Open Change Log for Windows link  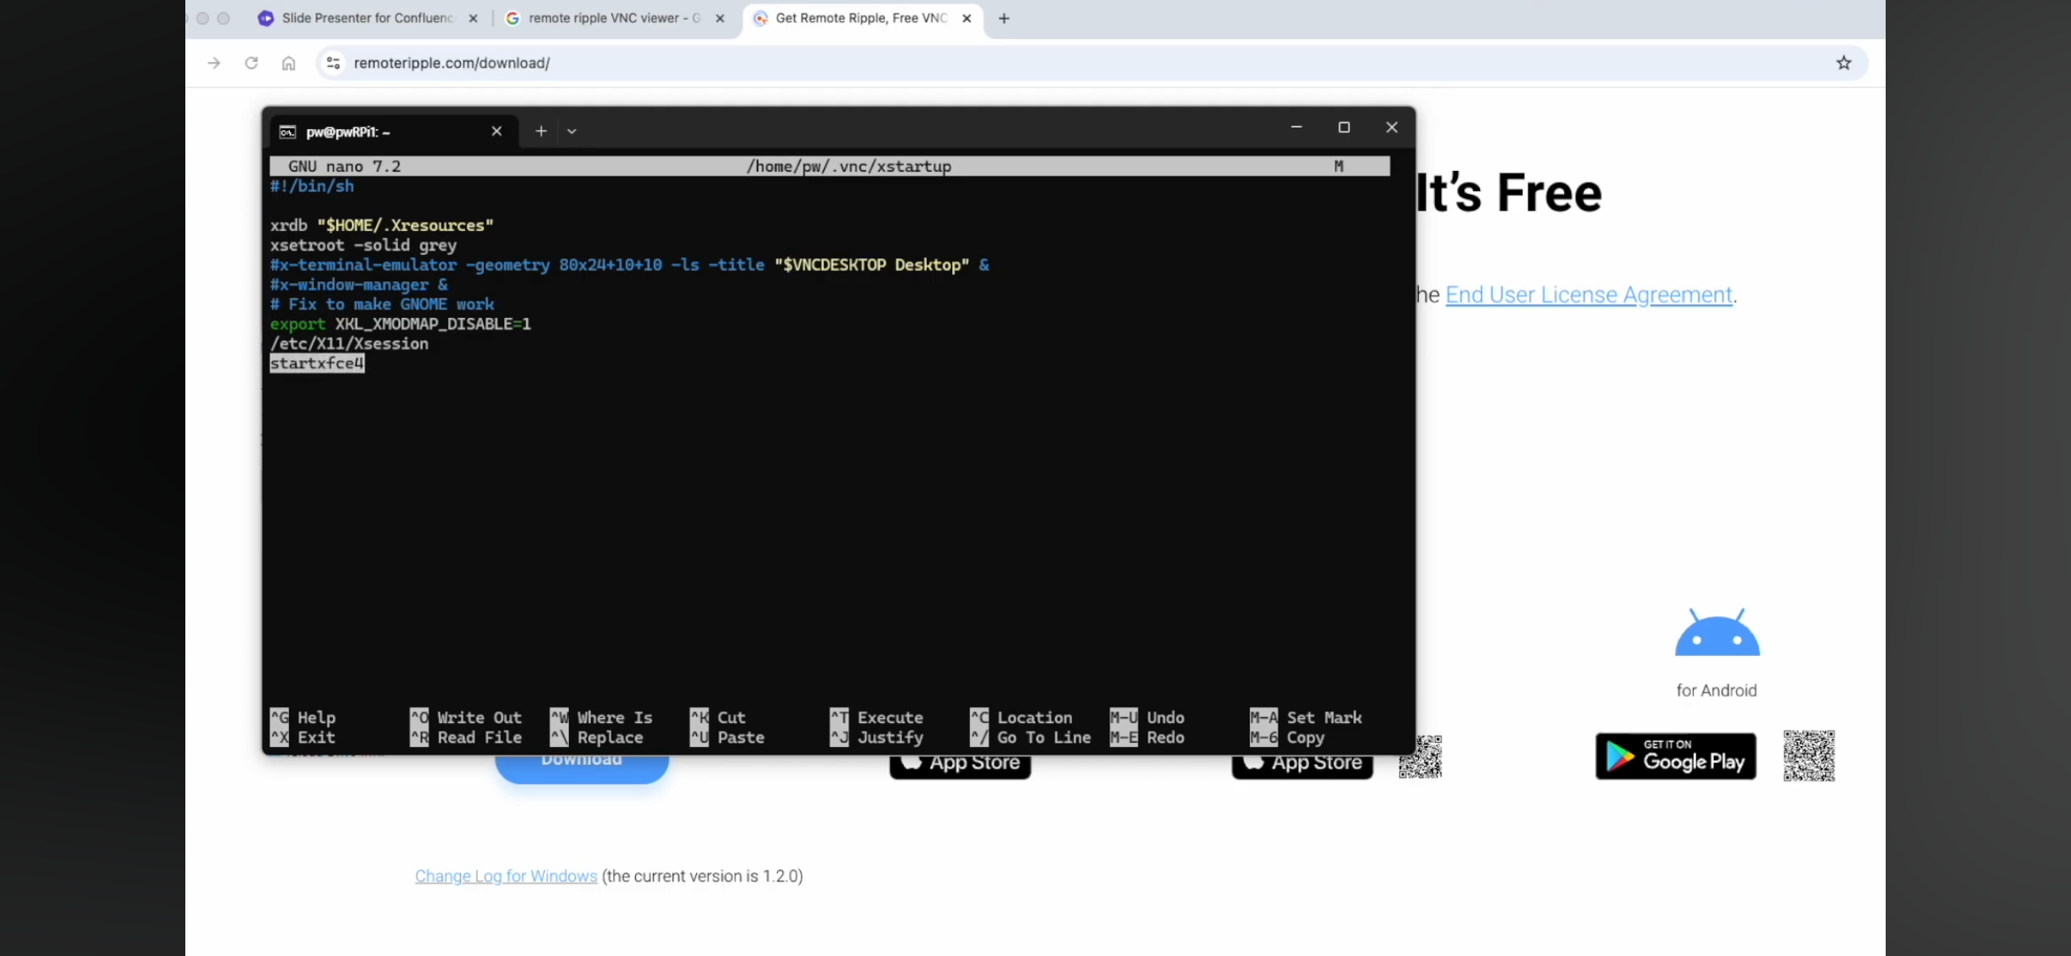click(x=506, y=876)
